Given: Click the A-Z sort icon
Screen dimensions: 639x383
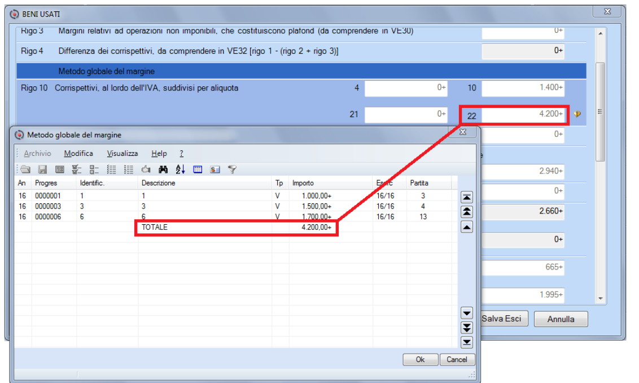Looking at the screenshot, I should pos(180,169).
